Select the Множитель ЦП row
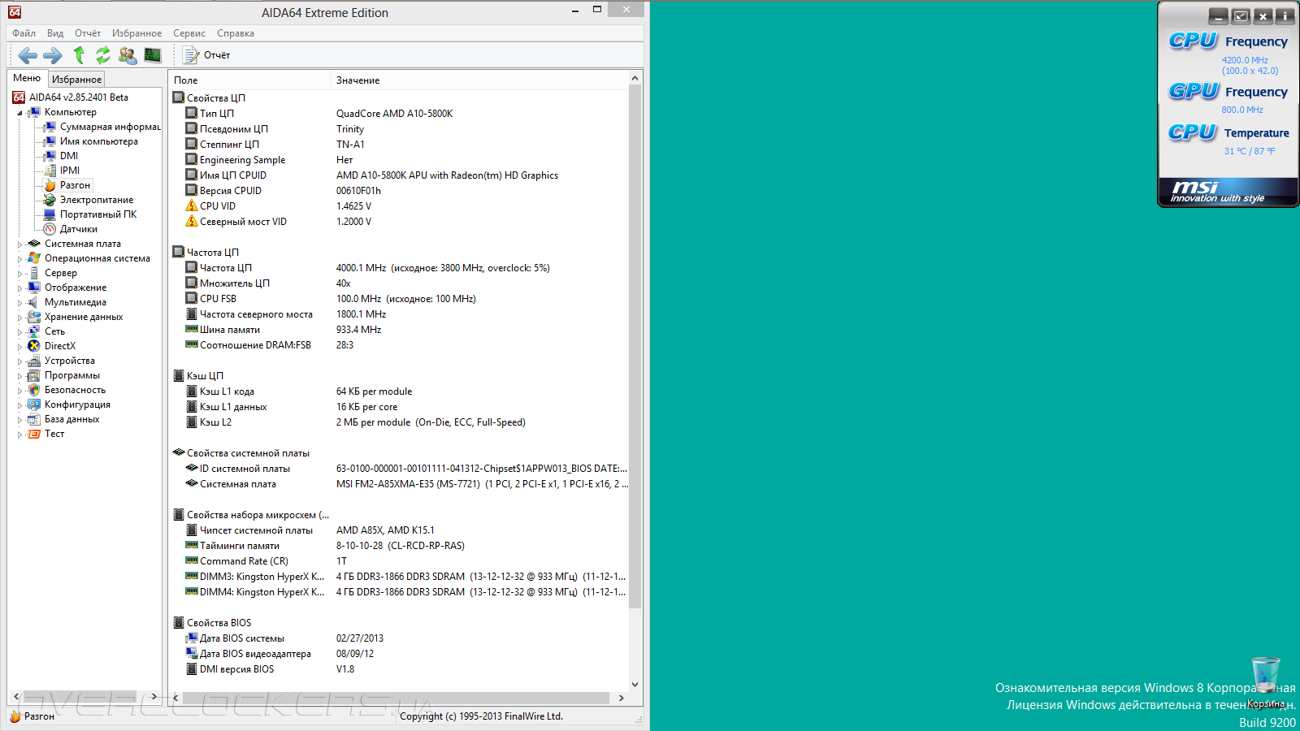The width and height of the screenshot is (1300, 731). pyautogui.click(x=400, y=283)
